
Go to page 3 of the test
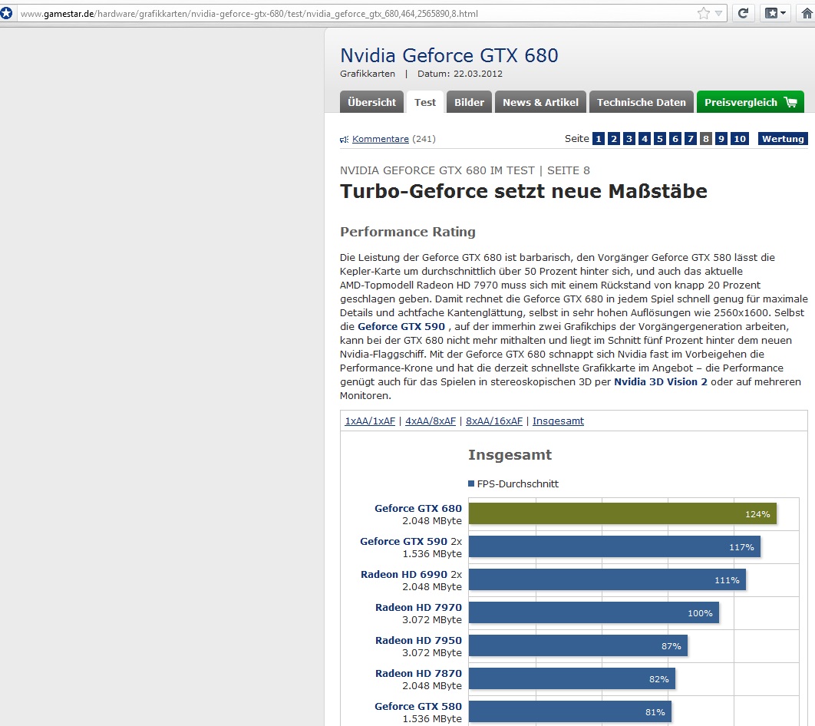click(x=629, y=139)
